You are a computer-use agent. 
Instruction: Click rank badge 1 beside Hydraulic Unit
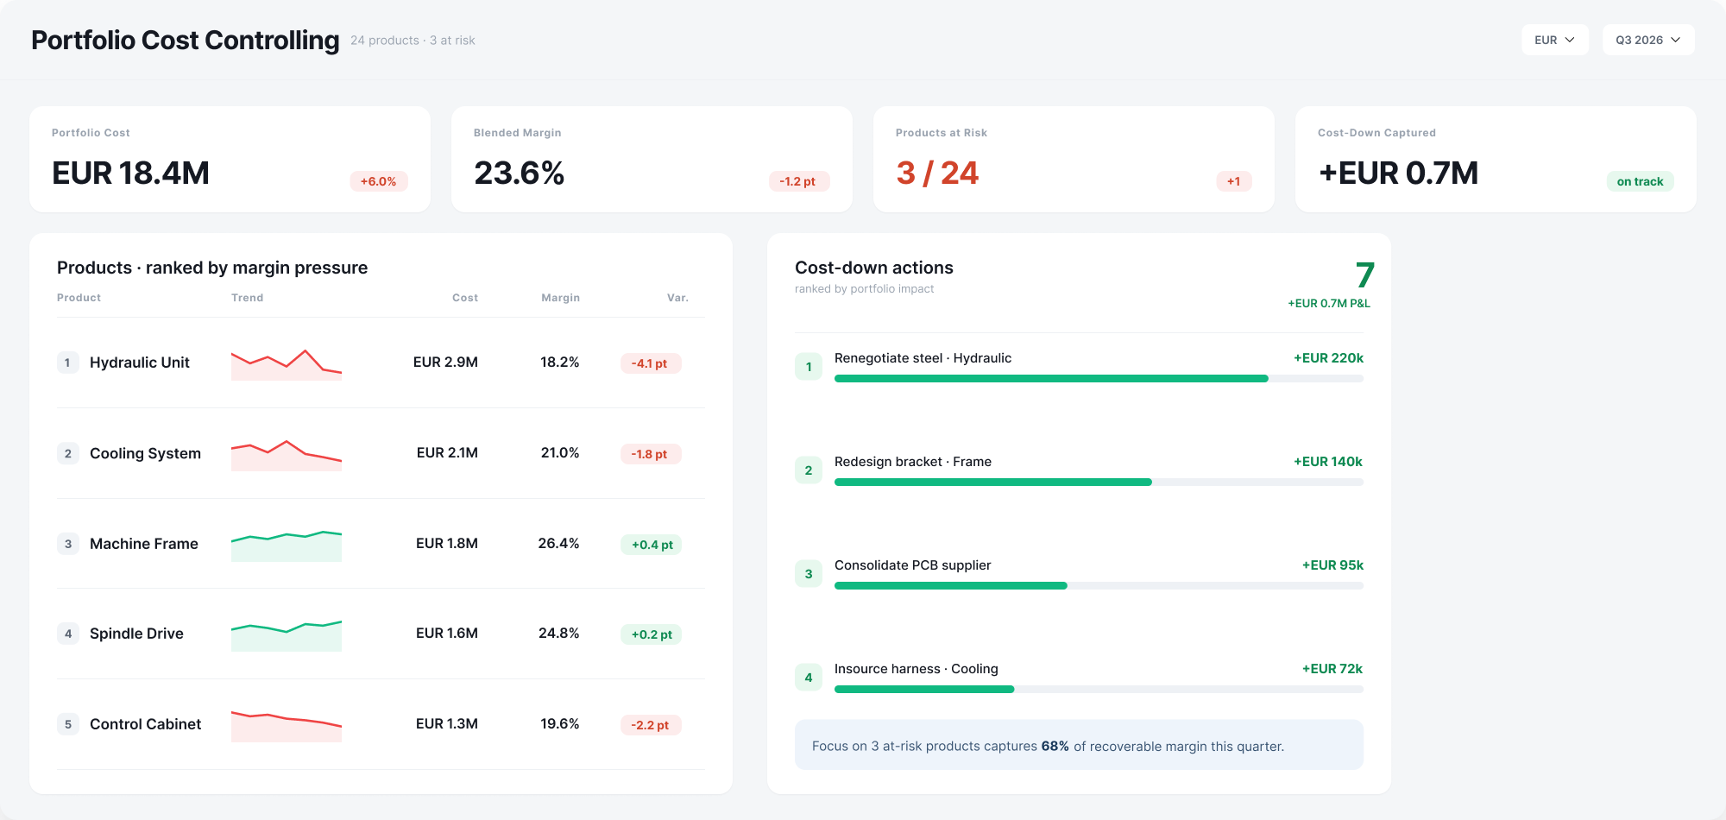68,363
